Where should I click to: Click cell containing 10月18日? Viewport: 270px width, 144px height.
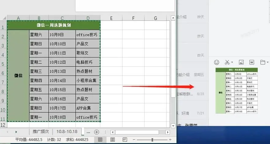click(62, 117)
